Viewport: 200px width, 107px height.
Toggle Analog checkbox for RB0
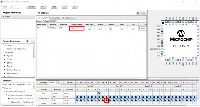click(100, 28)
